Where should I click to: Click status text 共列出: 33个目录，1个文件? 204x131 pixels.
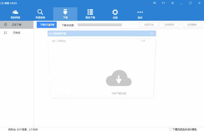point(23,129)
